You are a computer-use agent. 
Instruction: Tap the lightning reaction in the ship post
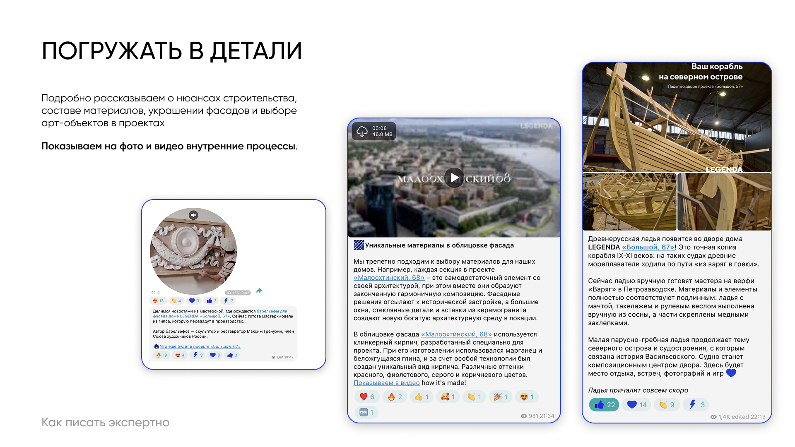tap(696, 405)
